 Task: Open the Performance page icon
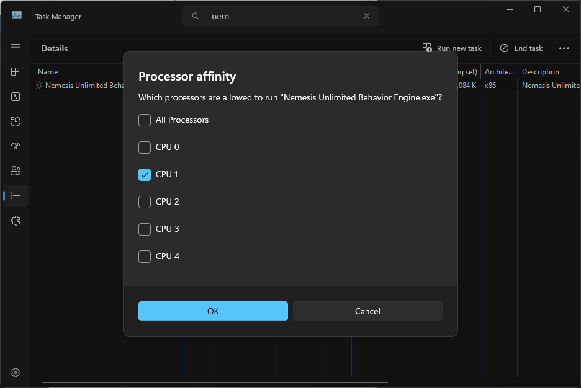click(16, 97)
